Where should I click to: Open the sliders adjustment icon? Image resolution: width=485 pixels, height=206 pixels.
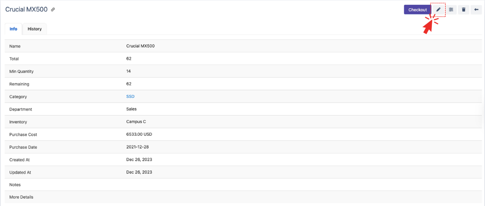click(451, 9)
